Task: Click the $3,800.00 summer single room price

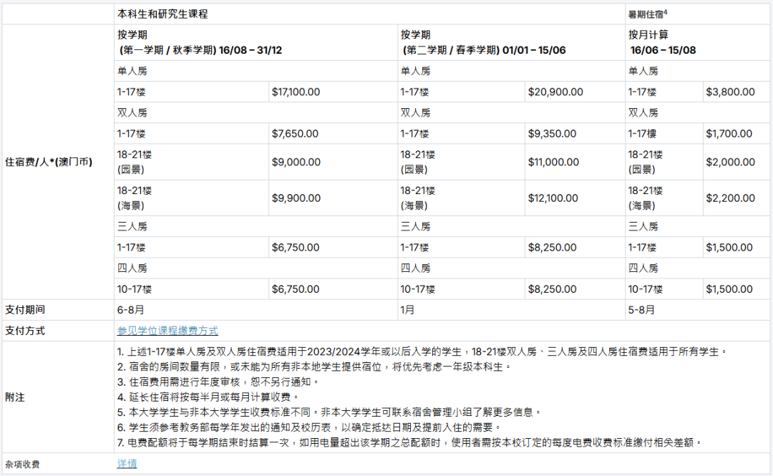Action: click(730, 92)
